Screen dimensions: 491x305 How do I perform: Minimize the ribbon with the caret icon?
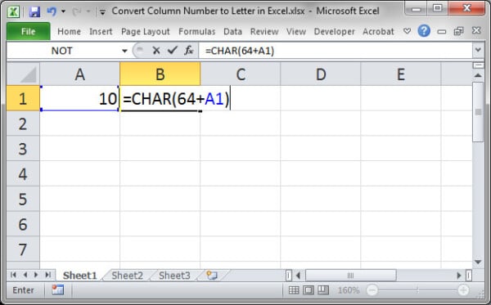coord(407,31)
